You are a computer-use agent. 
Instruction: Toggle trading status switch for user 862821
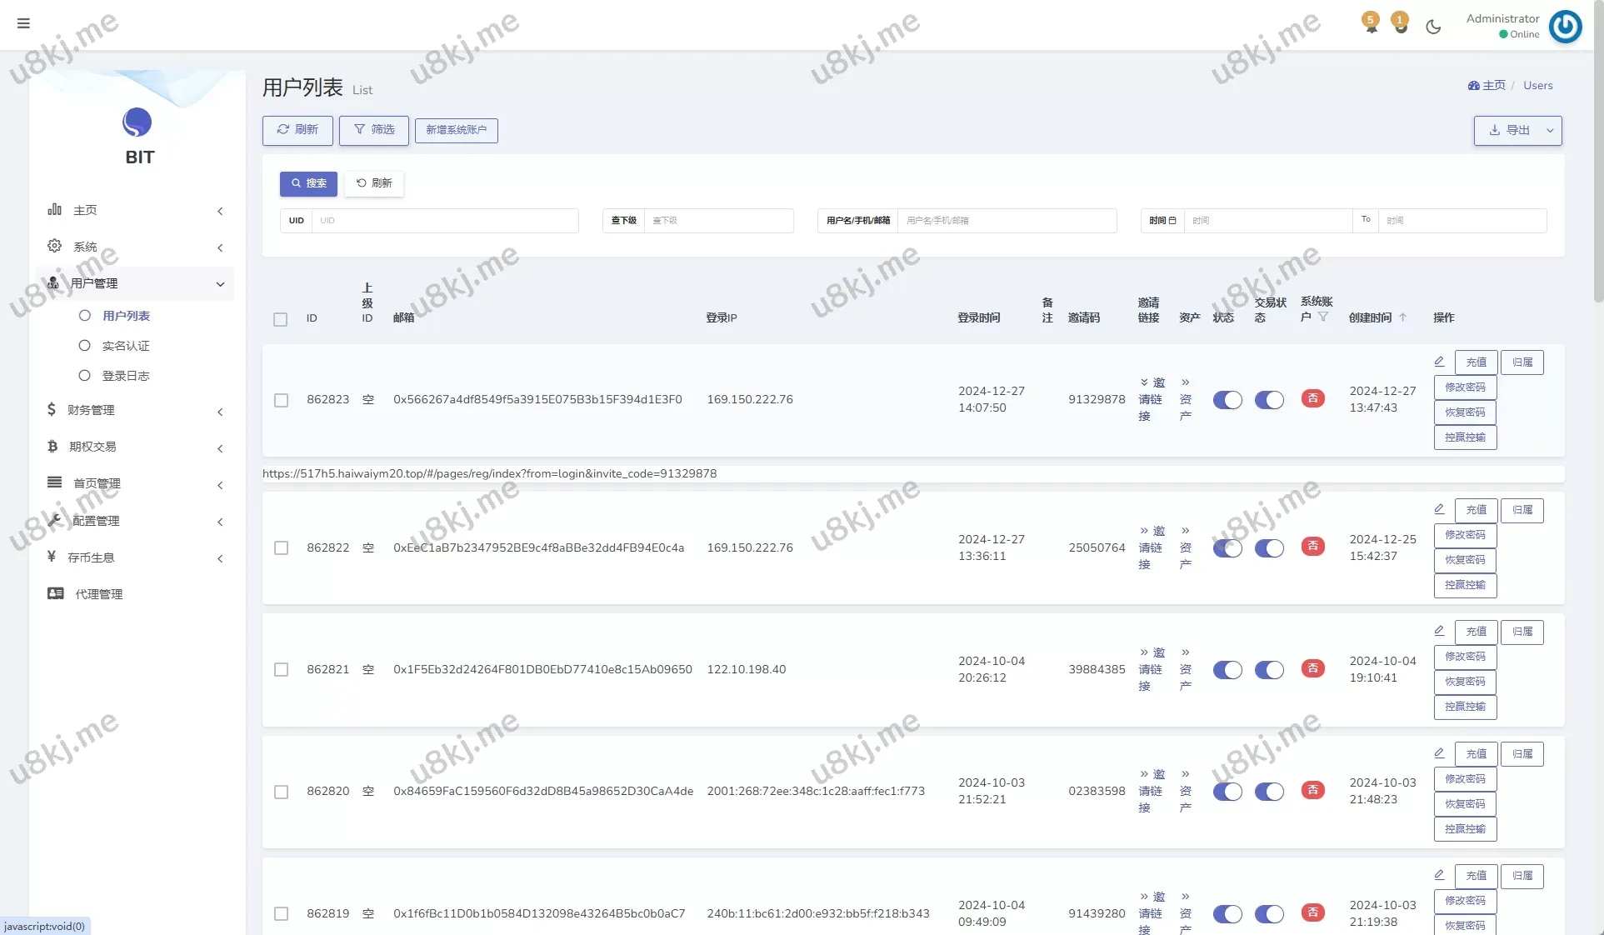tap(1269, 670)
